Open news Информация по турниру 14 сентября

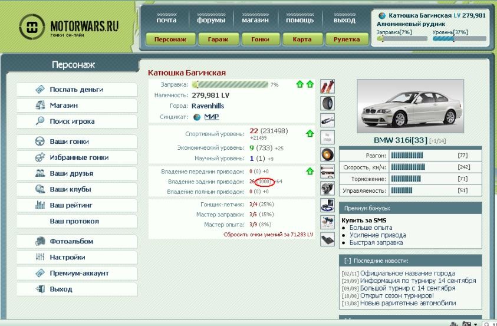(418, 281)
